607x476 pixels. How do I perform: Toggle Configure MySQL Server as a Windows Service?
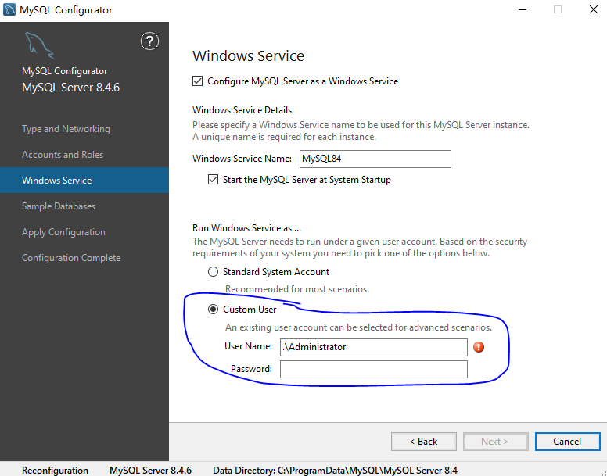pyautogui.click(x=197, y=81)
